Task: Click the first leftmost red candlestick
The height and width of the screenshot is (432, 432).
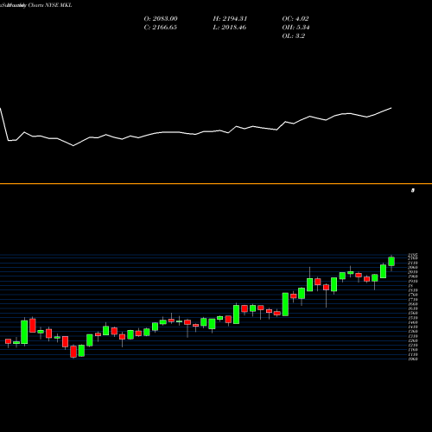Action: point(8,341)
